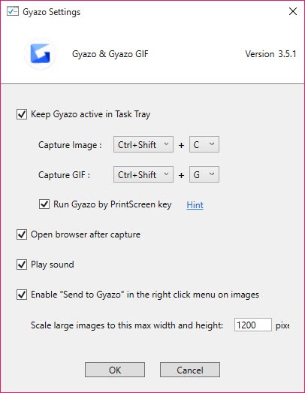This screenshot has height=393, width=305.
Task: Toggle the Play sound checkbox
Action: [x=22, y=265]
